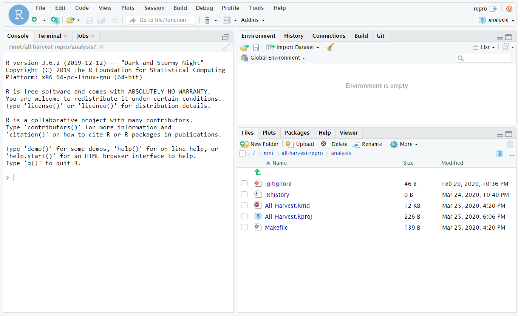Screen dimensions: 518x316
Task: Save workspace using Environment disk icon
Action: pyautogui.click(x=256, y=48)
